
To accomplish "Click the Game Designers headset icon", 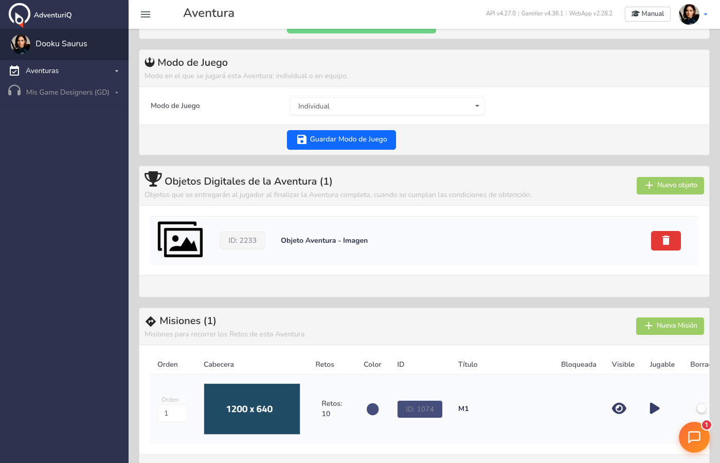I will point(14,92).
